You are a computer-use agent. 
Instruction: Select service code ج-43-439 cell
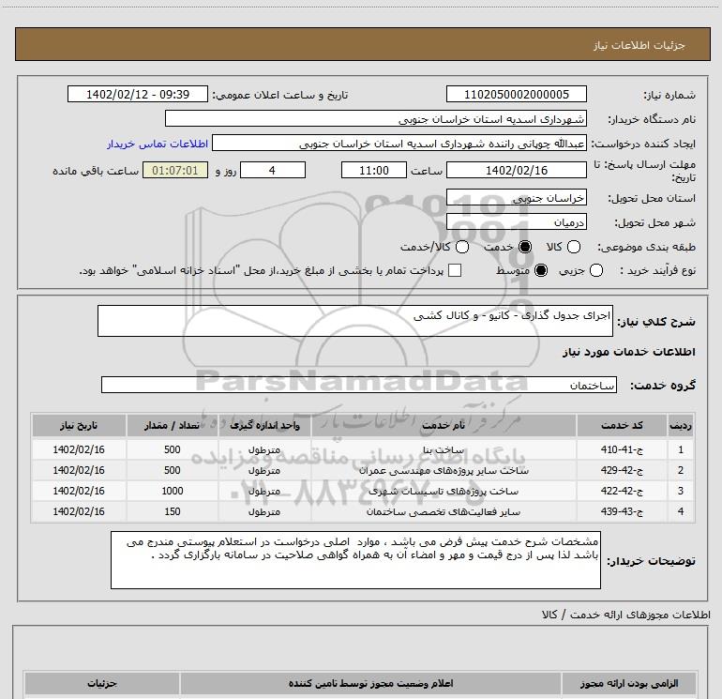tap(622, 511)
